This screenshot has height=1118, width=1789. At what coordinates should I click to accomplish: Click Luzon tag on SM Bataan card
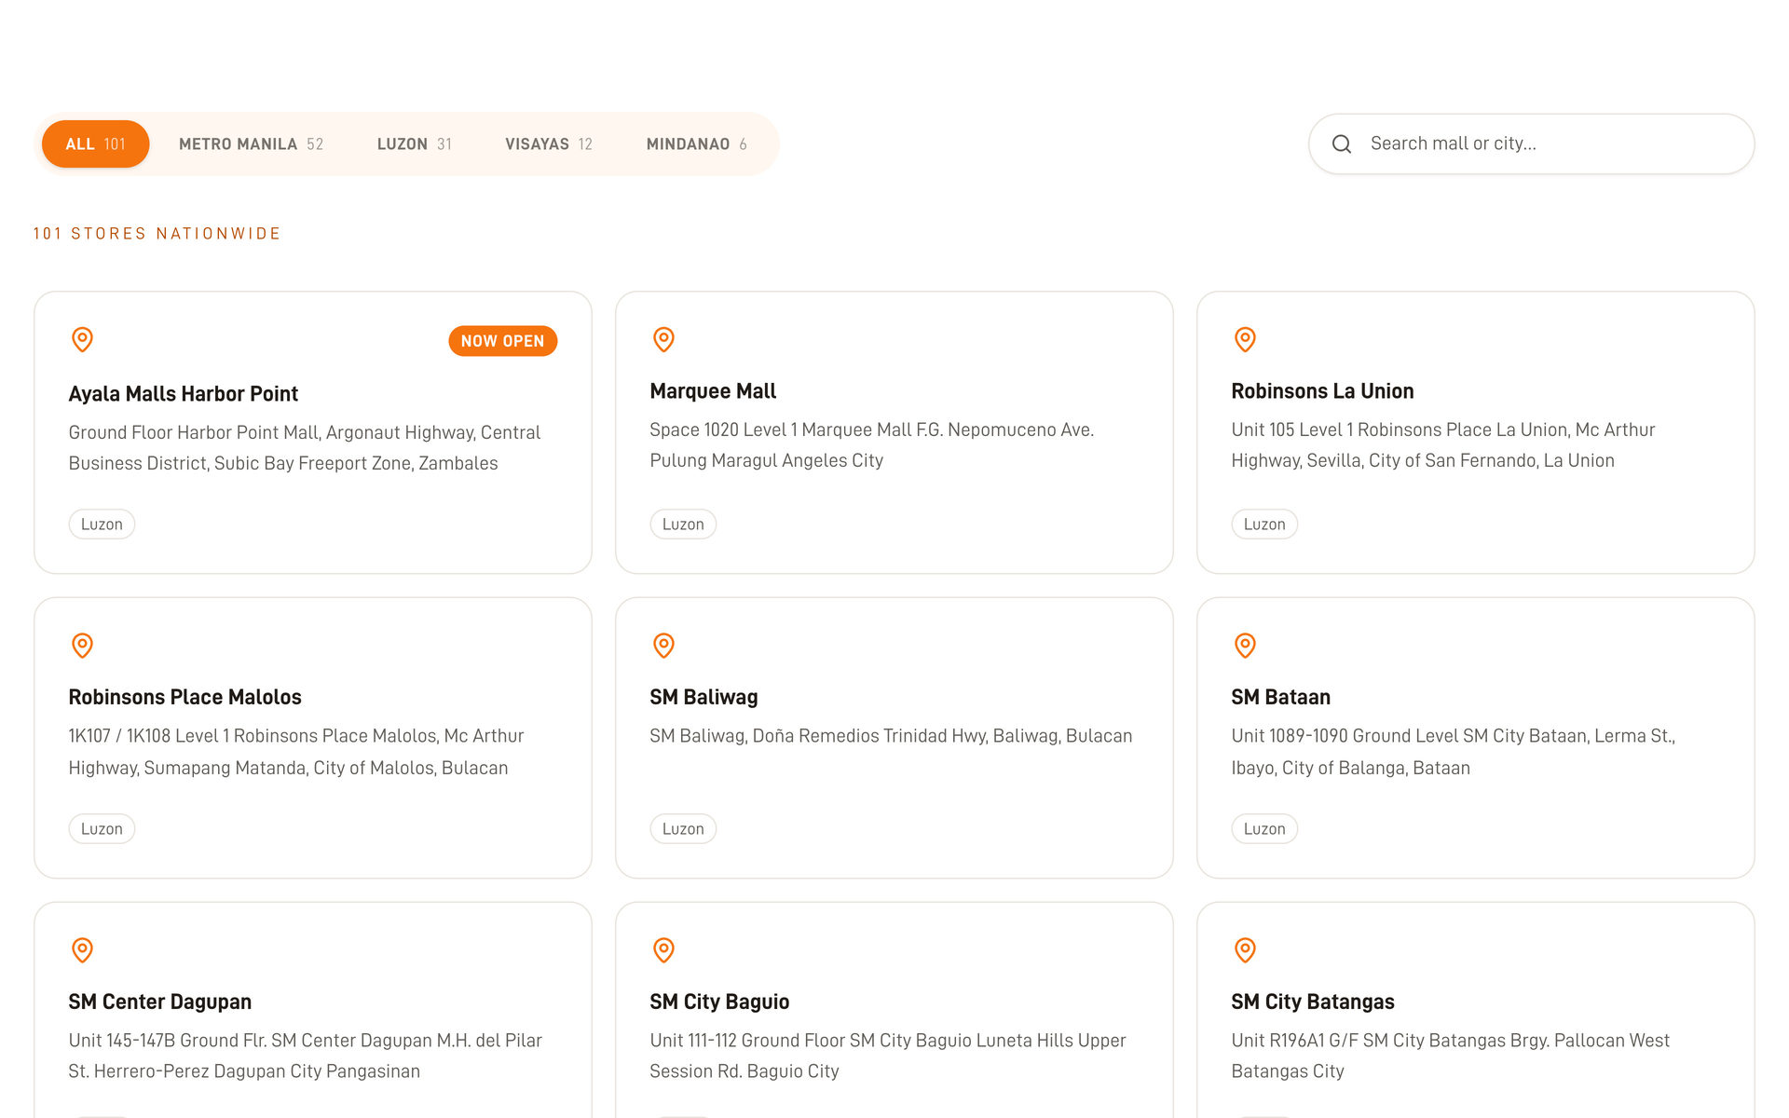point(1264,829)
